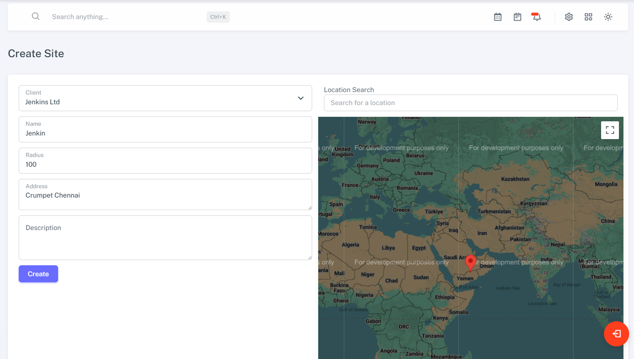Screen dimensions: 634x359
Task: Click the Search for a location box
Action: (470, 103)
